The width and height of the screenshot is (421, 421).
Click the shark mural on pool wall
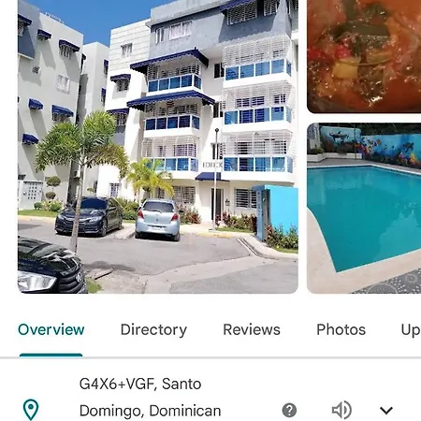(x=339, y=136)
